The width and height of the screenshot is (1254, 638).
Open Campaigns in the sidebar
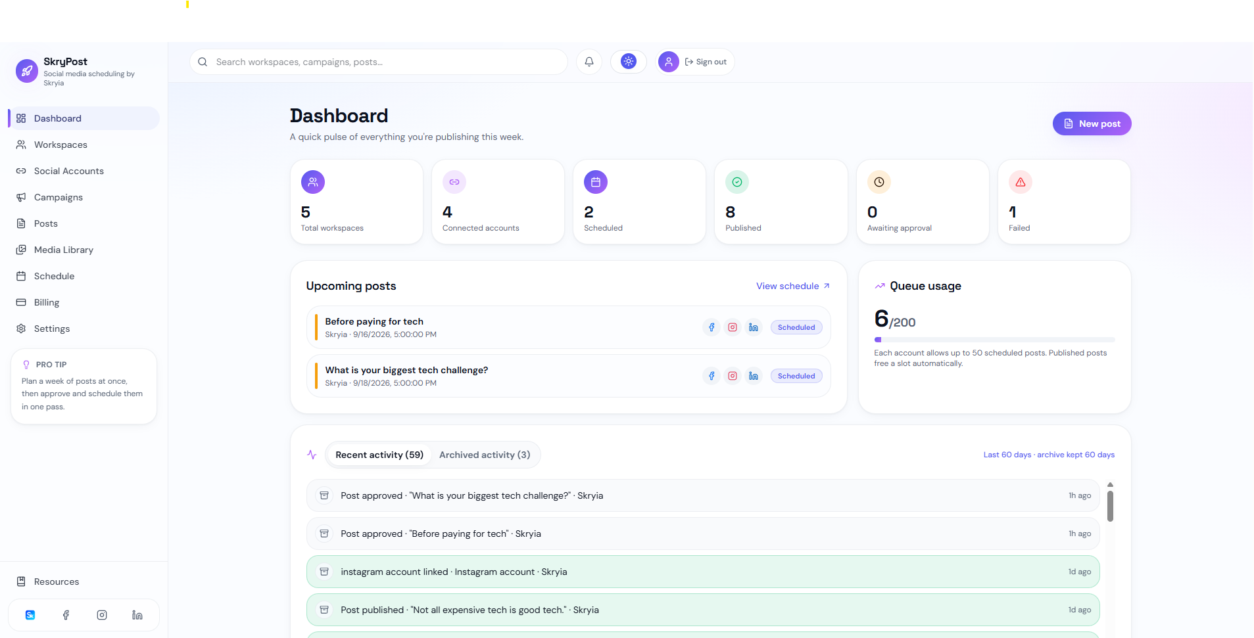84,197
